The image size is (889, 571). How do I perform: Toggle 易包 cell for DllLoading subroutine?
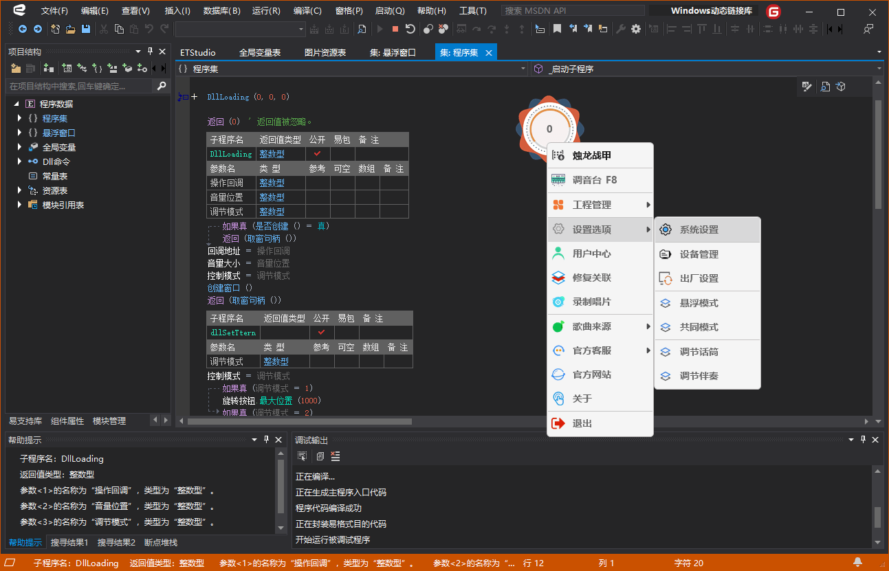coord(343,154)
